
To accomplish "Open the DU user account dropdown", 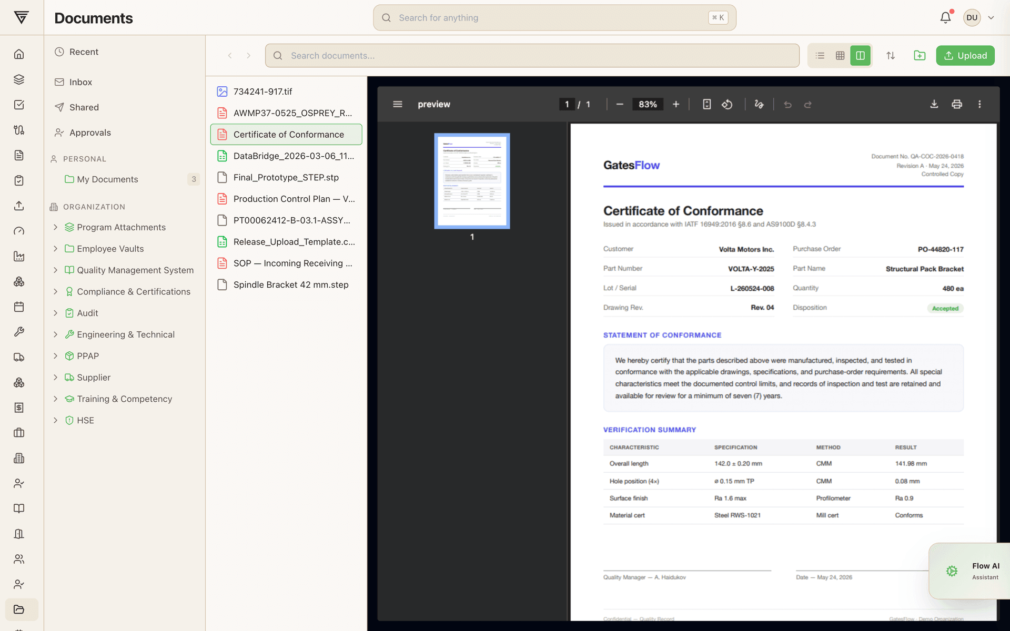I will pyautogui.click(x=979, y=17).
